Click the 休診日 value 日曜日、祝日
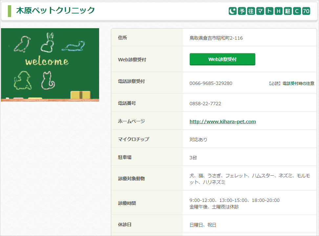Screen dimensions: 319x236 [x=202, y=225]
